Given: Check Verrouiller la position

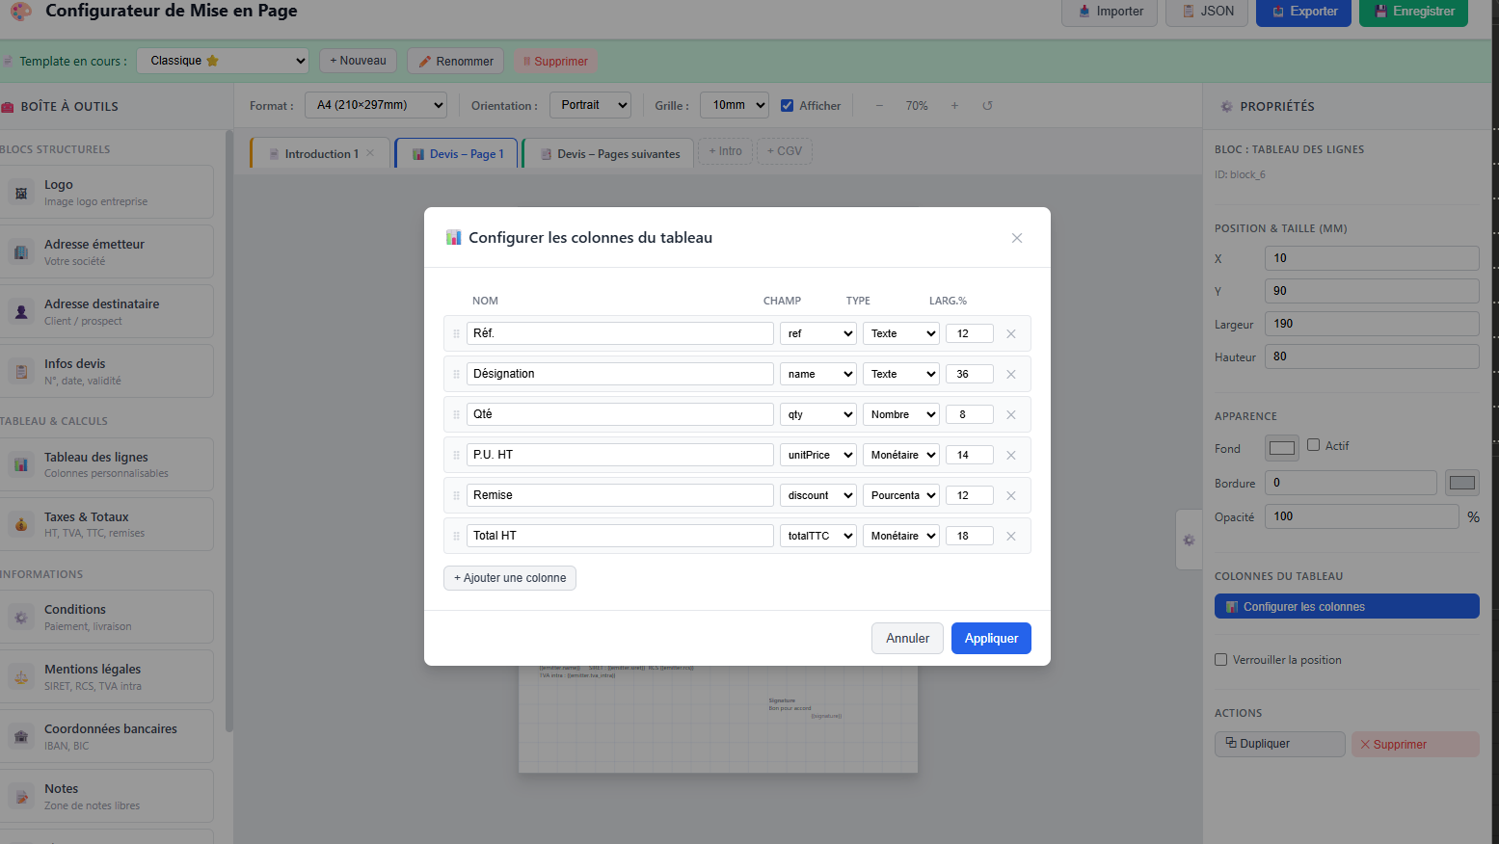Looking at the screenshot, I should point(1221,660).
